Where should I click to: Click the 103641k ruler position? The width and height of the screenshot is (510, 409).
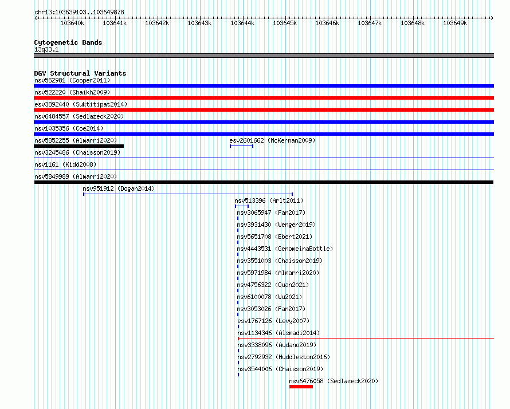[x=115, y=23]
